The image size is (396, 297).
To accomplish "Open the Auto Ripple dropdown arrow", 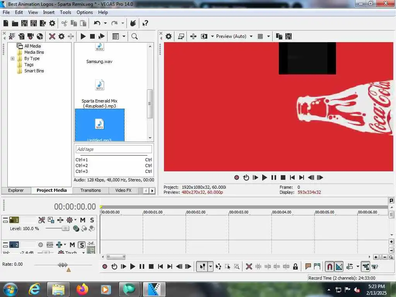I will [358, 266].
